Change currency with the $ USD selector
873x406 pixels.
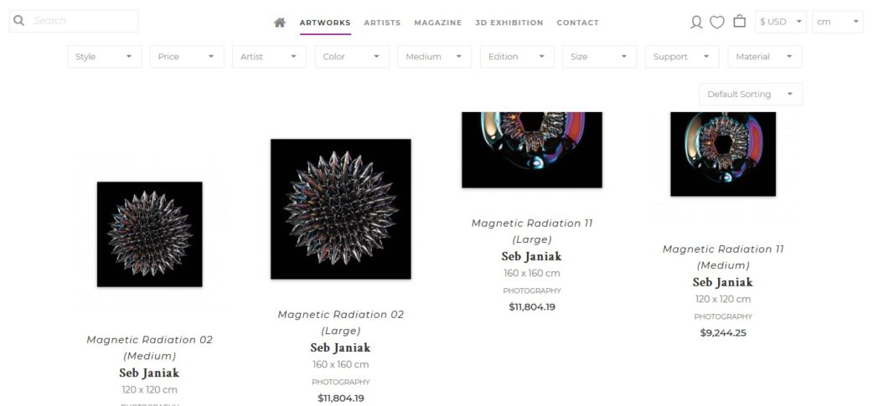tap(781, 23)
